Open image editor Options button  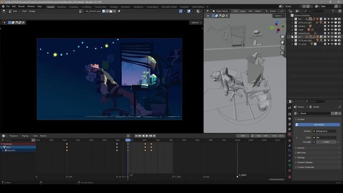point(196,23)
